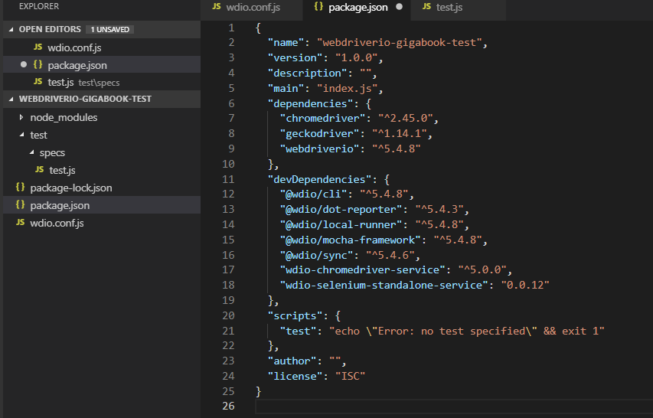Click the "geckodriver" key
653x418 pixels.
tap(319, 134)
